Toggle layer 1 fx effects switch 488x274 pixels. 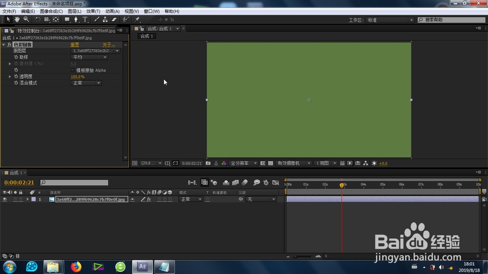(x=149, y=199)
